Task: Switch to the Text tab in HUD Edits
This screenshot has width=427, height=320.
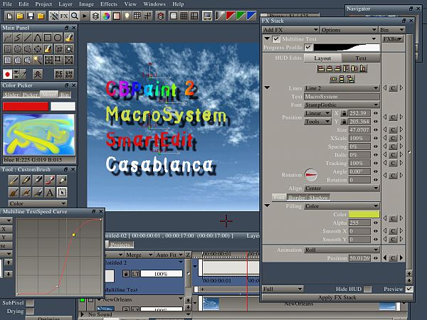Action: [x=361, y=58]
